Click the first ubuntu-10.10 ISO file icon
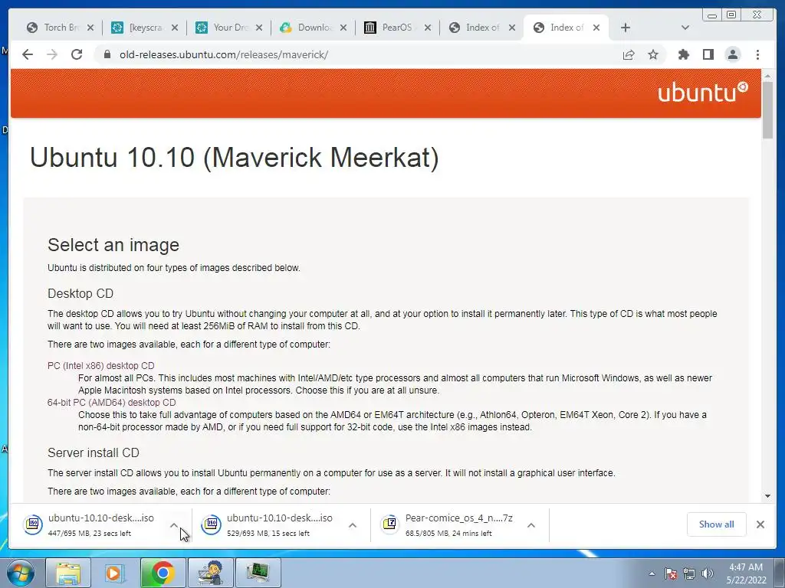 33,524
